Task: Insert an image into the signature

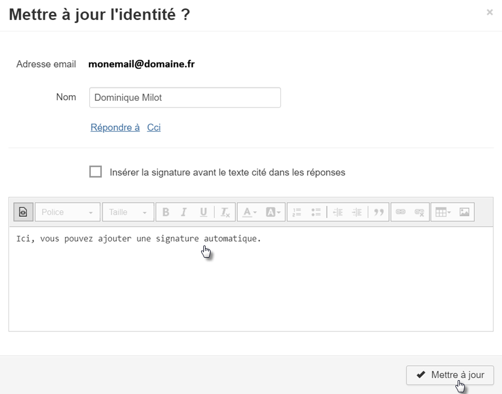Action: 464,212
